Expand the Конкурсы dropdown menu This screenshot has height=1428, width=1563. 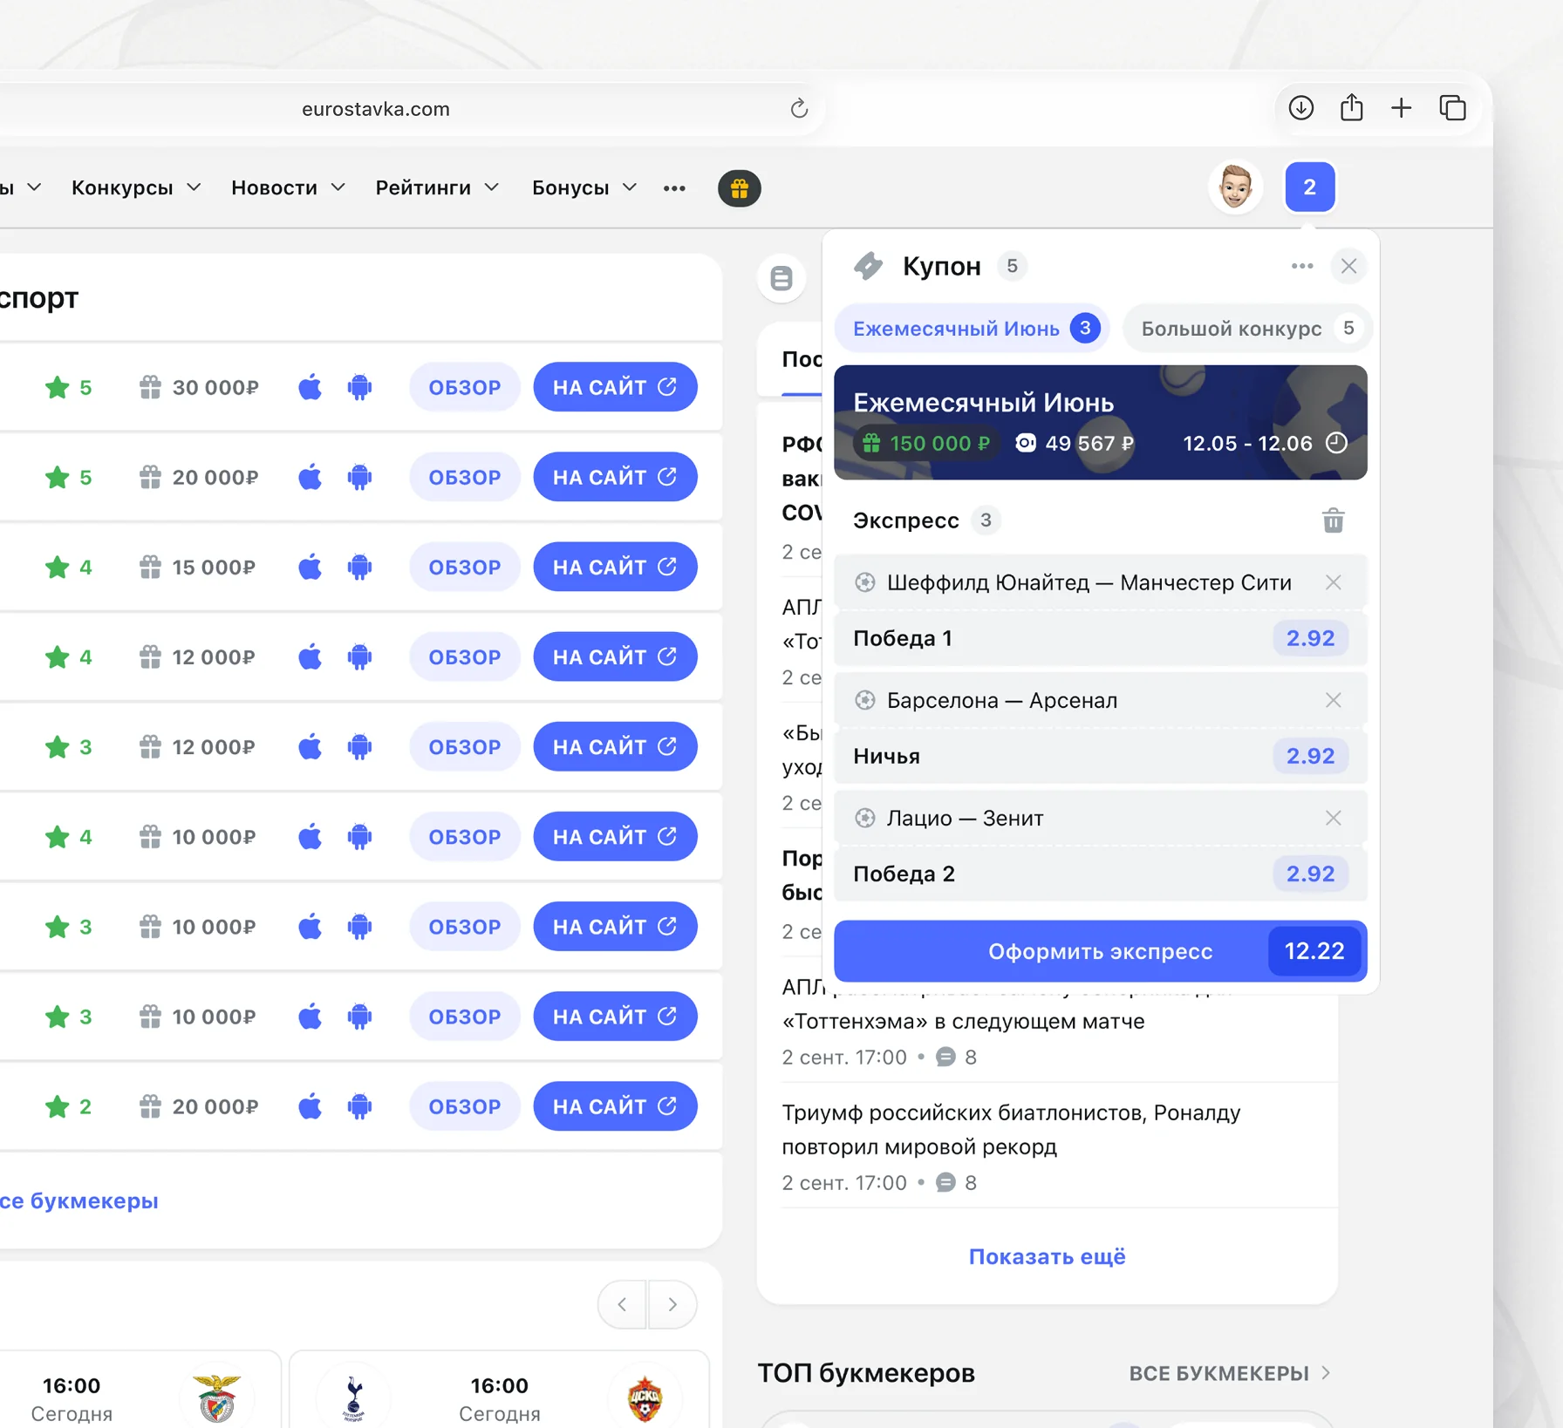(136, 188)
